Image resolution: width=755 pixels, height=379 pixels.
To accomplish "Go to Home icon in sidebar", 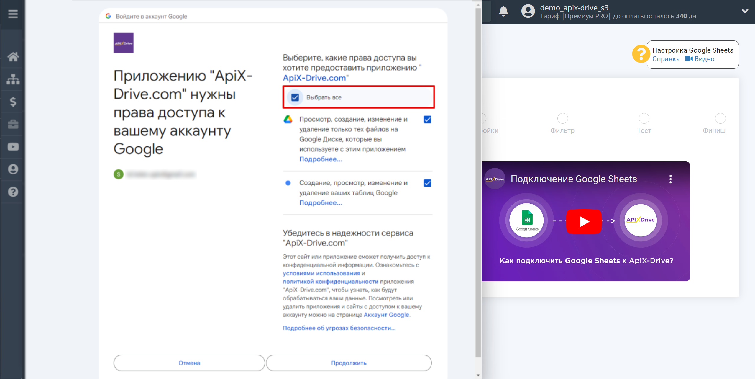I will (x=13, y=56).
